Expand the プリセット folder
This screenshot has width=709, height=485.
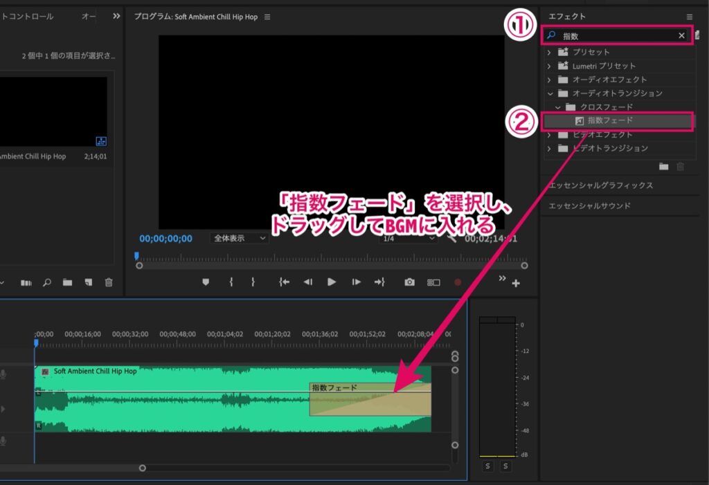(x=549, y=52)
